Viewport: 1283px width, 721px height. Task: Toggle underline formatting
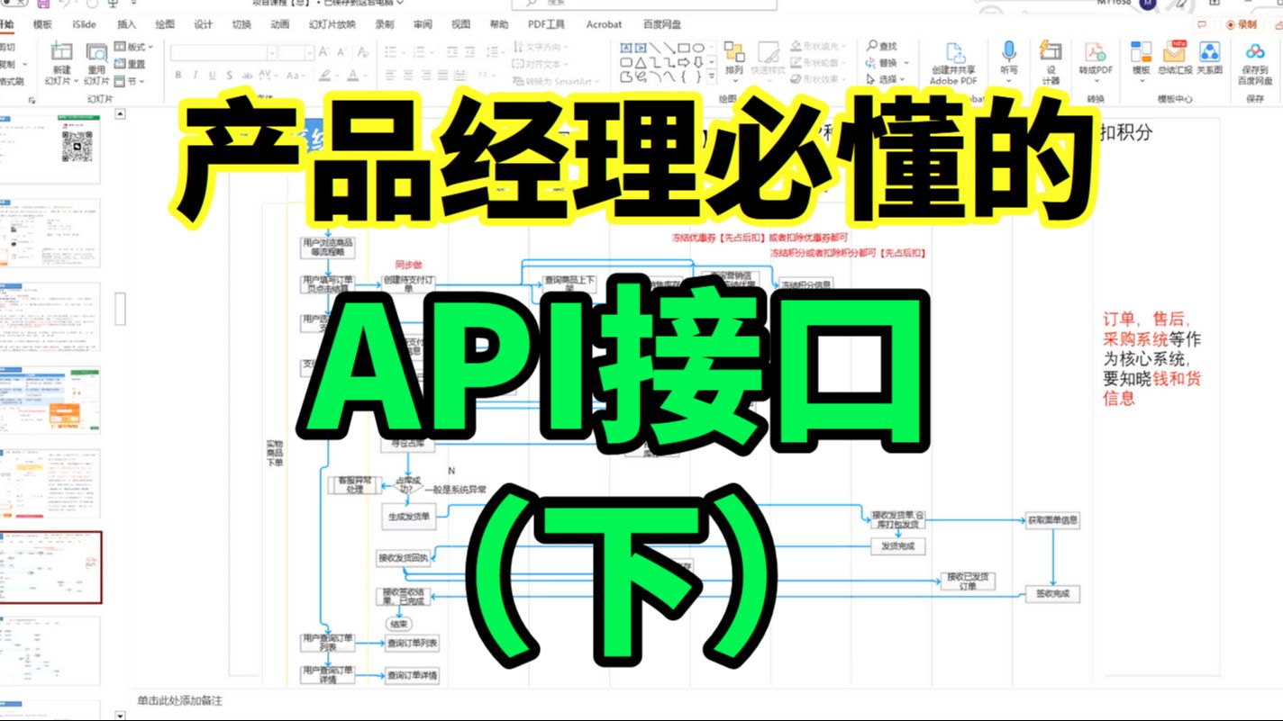(213, 76)
